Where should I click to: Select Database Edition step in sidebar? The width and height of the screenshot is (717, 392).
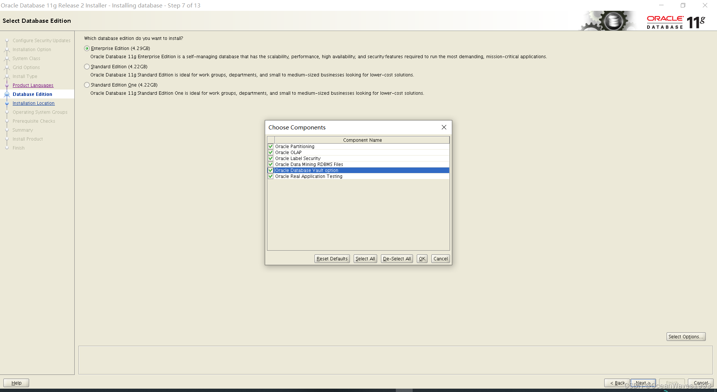point(32,94)
